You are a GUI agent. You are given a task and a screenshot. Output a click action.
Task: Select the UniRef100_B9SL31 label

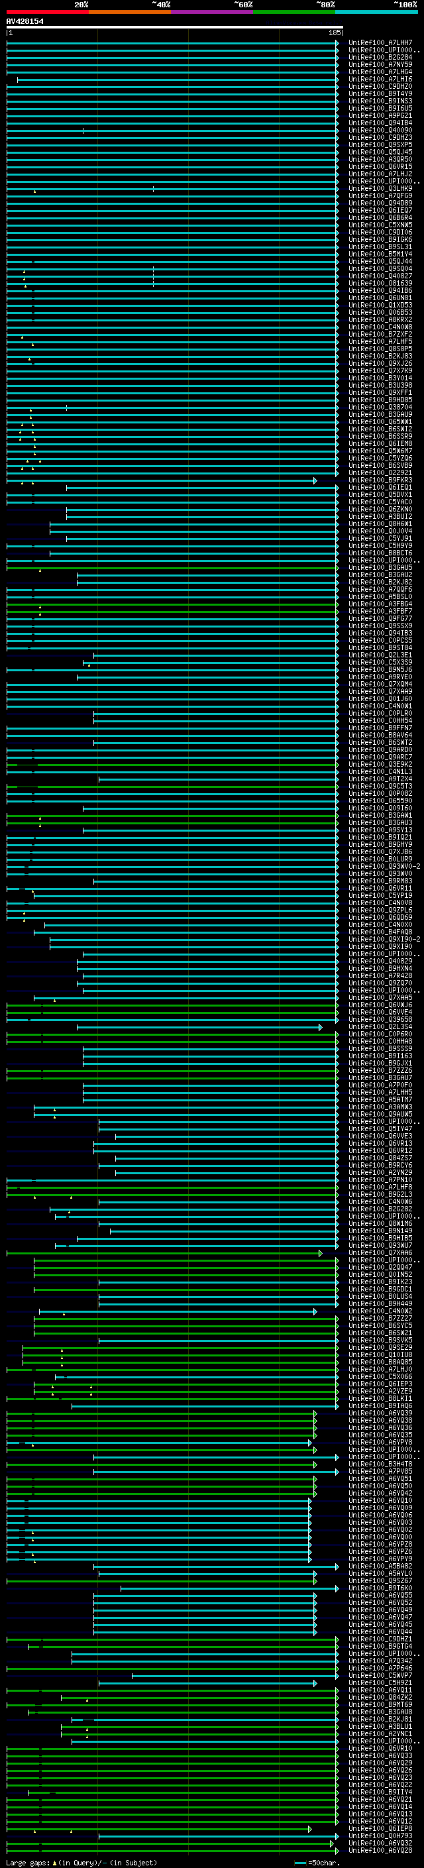380,247
